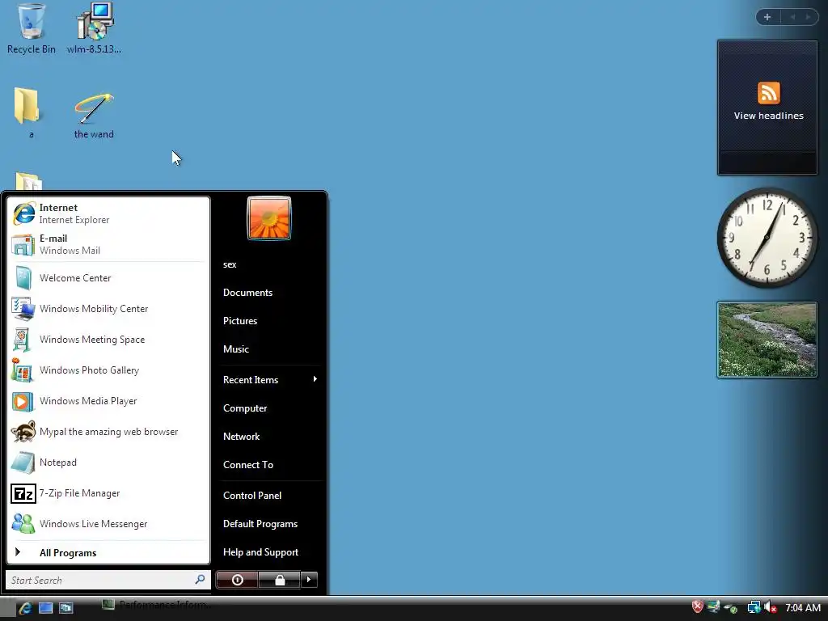The image size is (828, 621).
Task: Select the folder named a on desktop
Action: 27,112
